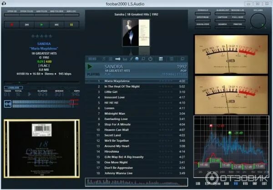Switch to the INF tab
This screenshot has height=190, width=273.
[255, 184]
